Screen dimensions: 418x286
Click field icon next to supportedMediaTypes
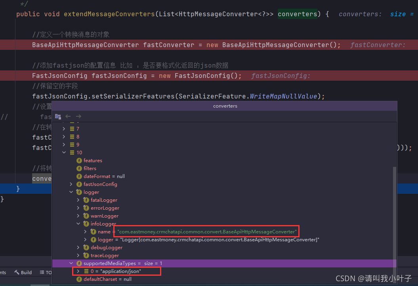tap(79, 263)
